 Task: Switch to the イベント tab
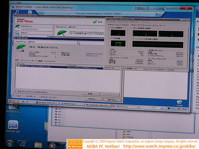coord(25,61)
